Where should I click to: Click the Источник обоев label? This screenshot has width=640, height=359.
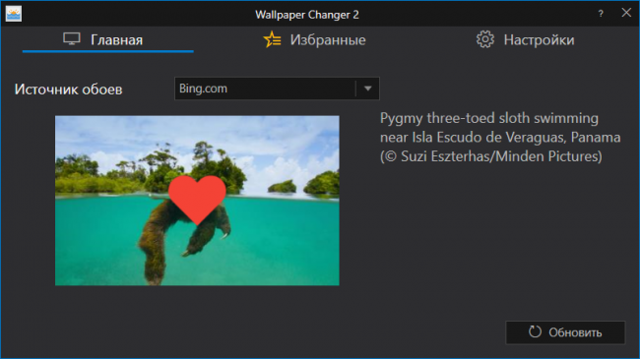tap(69, 89)
